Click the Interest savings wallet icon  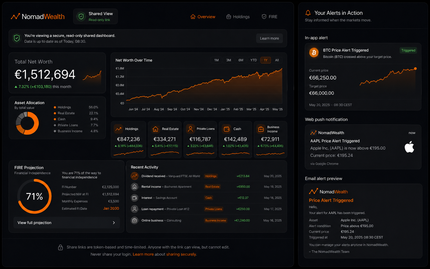point(134,198)
